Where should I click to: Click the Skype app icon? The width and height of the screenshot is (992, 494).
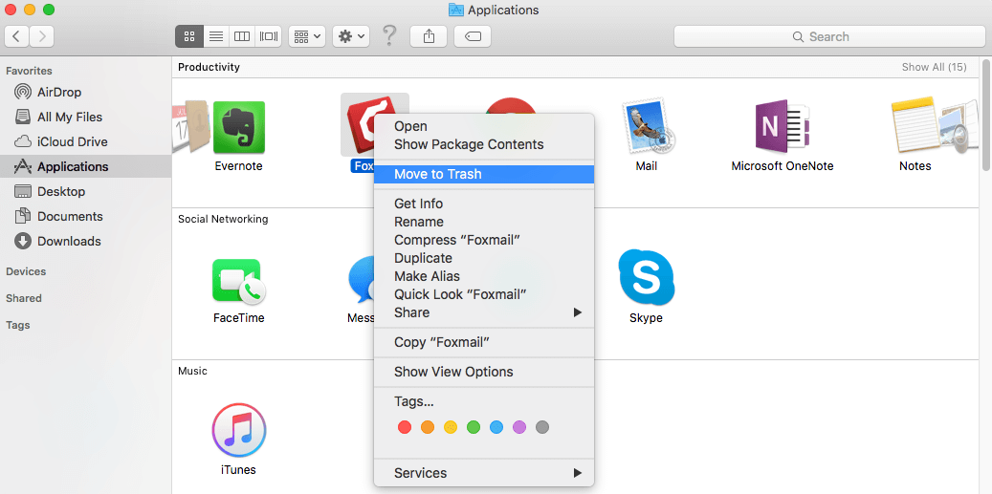tap(646, 277)
